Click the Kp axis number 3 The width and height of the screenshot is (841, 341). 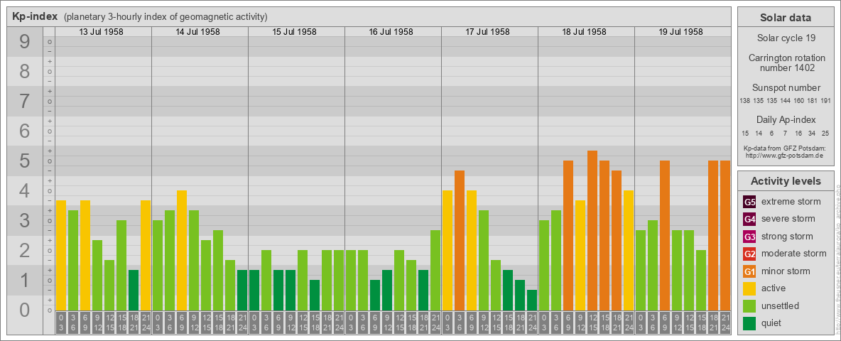25,220
